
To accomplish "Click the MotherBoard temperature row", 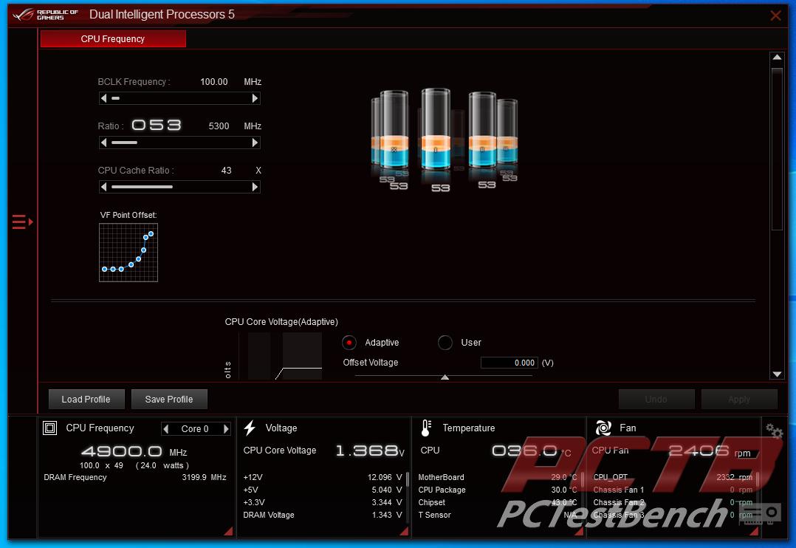I will tap(498, 477).
